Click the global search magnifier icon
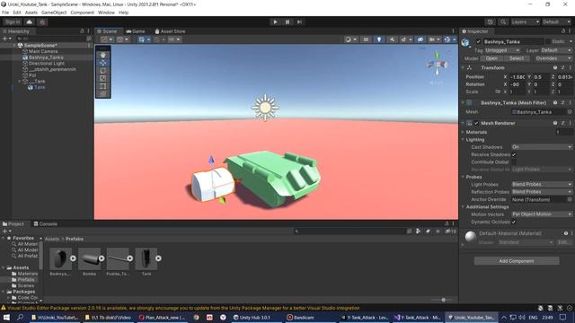 (x=503, y=22)
